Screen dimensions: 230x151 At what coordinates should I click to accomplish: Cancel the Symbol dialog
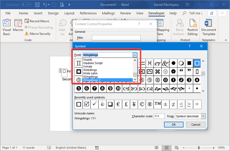[196, 124]
